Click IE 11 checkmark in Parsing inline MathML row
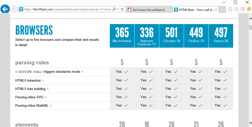This screenshot has width=252, height=127. coord(151,105)
